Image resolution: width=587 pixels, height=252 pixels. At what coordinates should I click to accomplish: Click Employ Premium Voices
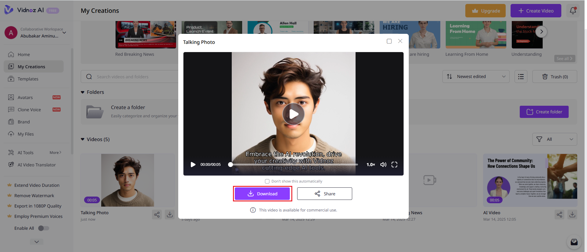(x=38, y=216)
